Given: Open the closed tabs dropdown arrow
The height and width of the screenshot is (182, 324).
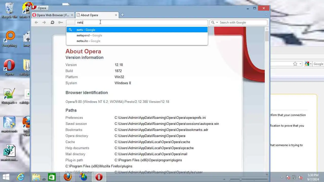Looking at the screenshot, I should click(x=266, y=15).
